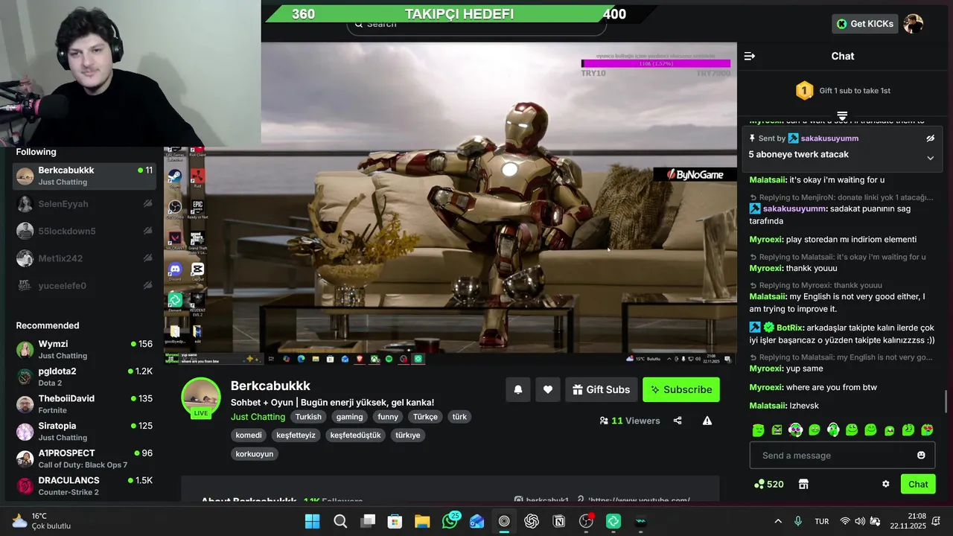Click the share stream icon
Viewport: 953px width, 536px height.
(x=678, y=421)
